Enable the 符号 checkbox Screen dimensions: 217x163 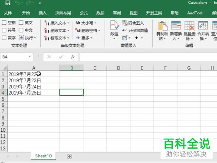point(4,30)
